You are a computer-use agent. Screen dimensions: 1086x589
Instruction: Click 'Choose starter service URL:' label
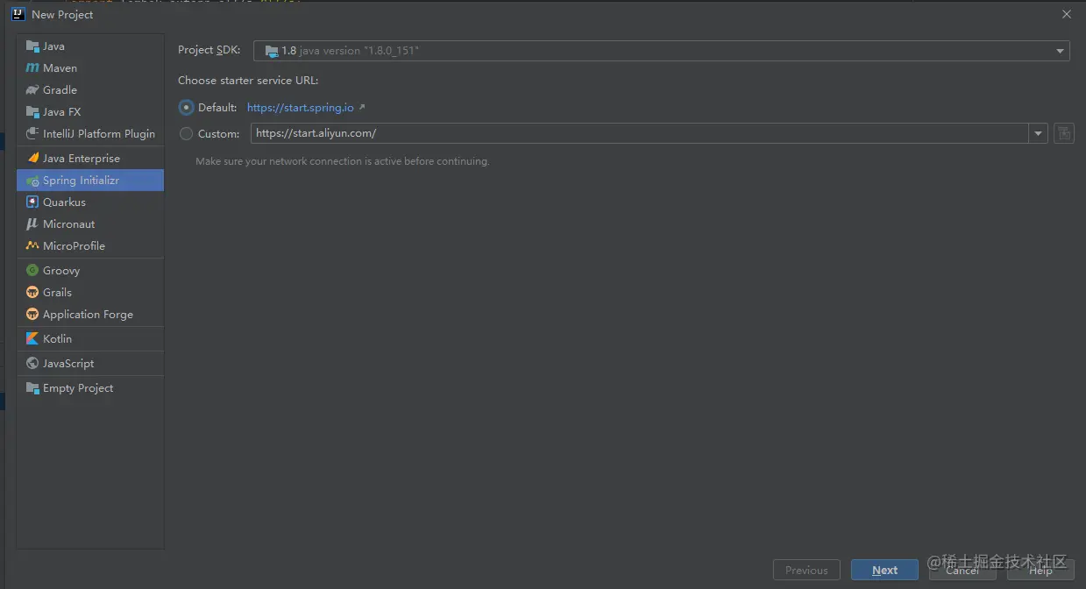click(248, 81)
